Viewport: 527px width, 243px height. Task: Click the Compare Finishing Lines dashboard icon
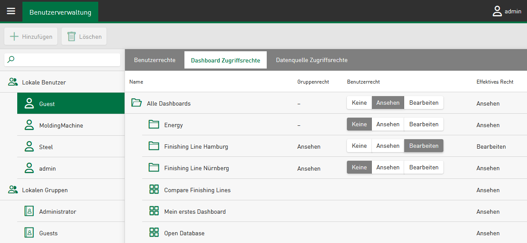pyautogui.click(x=154, y=190)
